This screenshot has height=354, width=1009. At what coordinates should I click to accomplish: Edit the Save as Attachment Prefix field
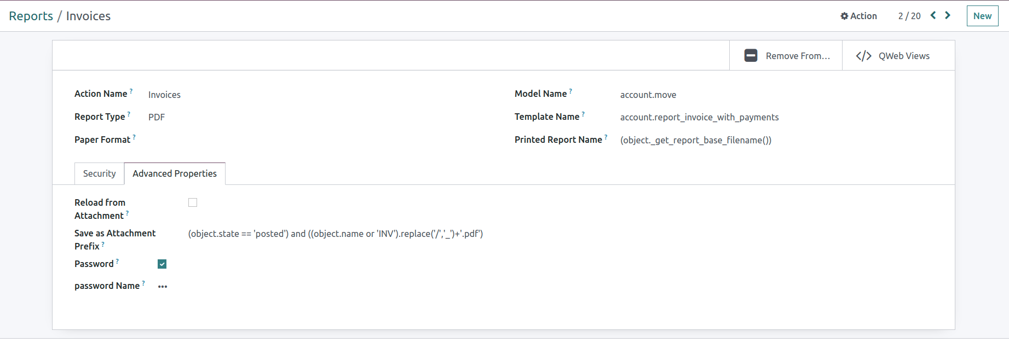(335, 234)
